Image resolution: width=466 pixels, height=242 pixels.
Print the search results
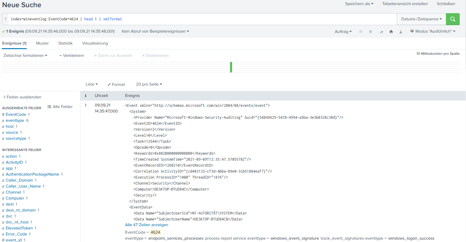(391, 31)
